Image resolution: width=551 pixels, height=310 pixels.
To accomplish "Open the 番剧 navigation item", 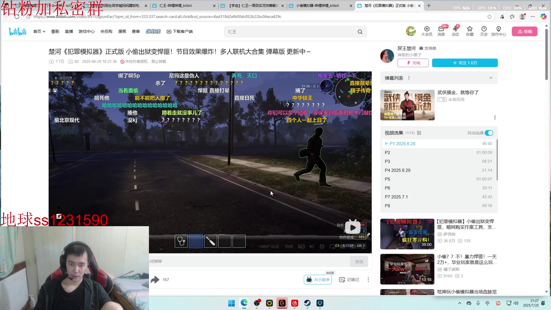I will coord(55,31).
